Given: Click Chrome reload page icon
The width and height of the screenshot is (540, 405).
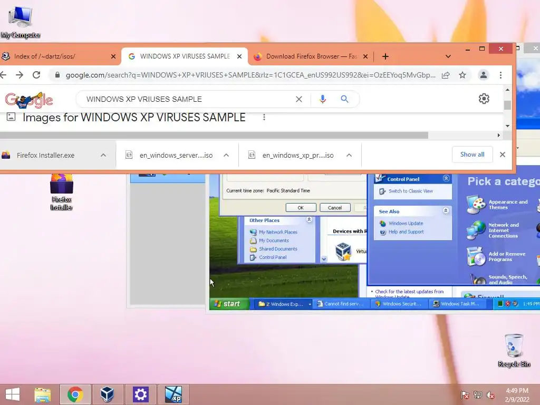Looking at the screenshot, I should 36,75.
